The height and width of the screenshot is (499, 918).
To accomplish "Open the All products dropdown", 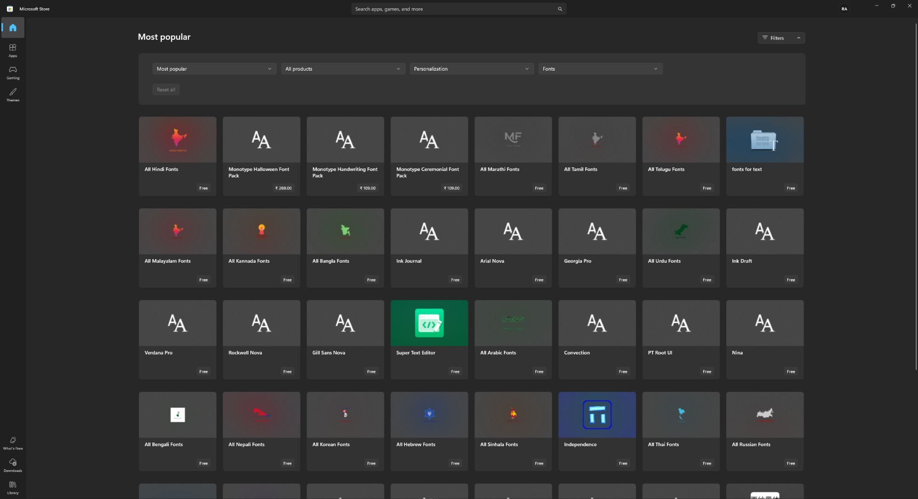I will pyautogui.click(x=343, y=69).
